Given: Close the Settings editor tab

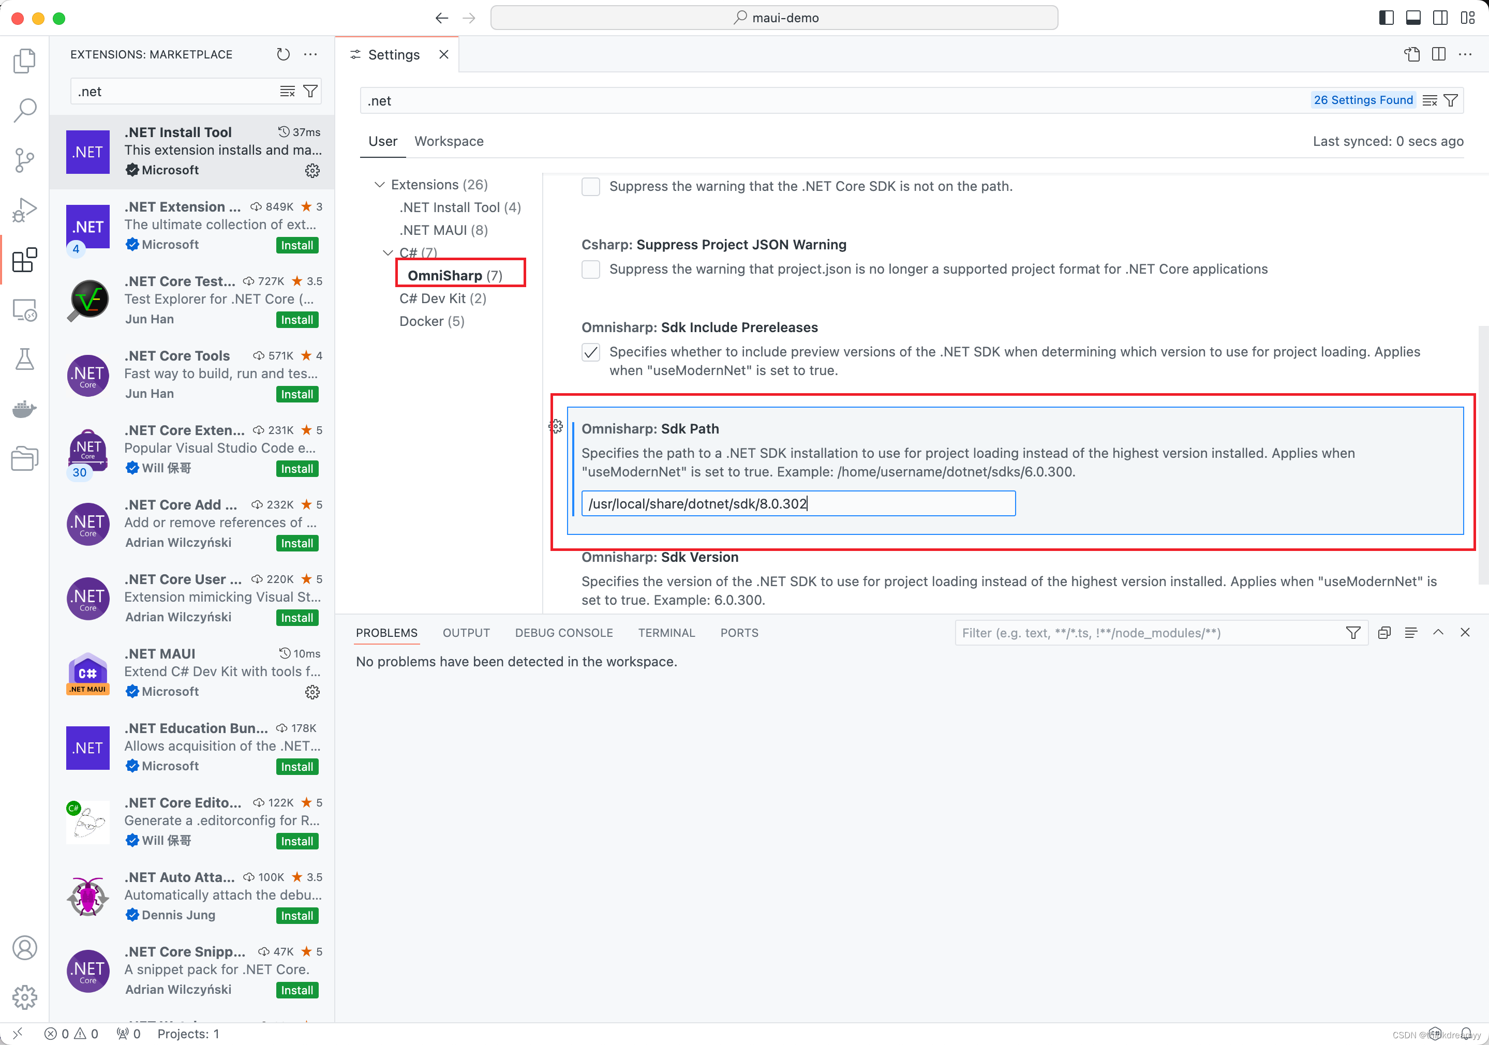Looking at the screenshot, I should click(x=443, y=54).
